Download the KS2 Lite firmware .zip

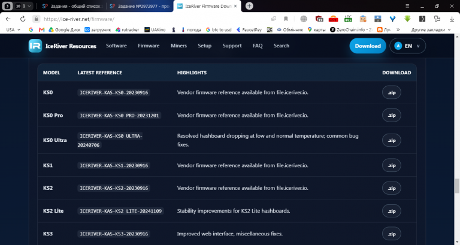tap(391, 211)
